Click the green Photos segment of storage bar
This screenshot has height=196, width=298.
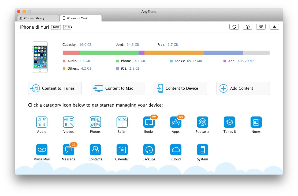tap(109, 53)
